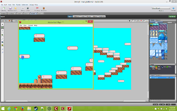Viewport: 177px width, 111px height.
Task: Toggle the second Layer Mode button
Action: pyautogui.click(x=12, y=21)
